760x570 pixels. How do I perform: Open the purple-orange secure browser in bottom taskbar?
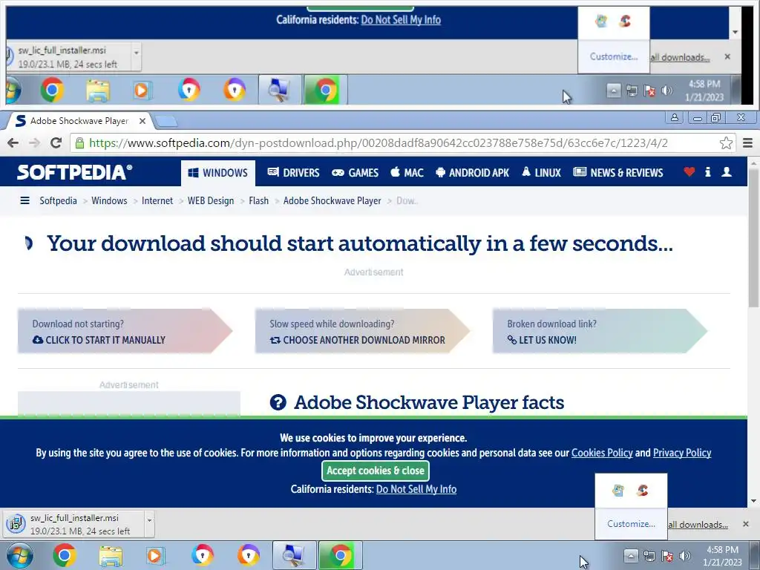click(x=248, y=555)
